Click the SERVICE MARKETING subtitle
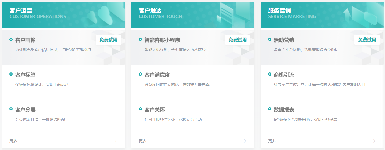This screenshot has height=150, width=385. (292, 17)
